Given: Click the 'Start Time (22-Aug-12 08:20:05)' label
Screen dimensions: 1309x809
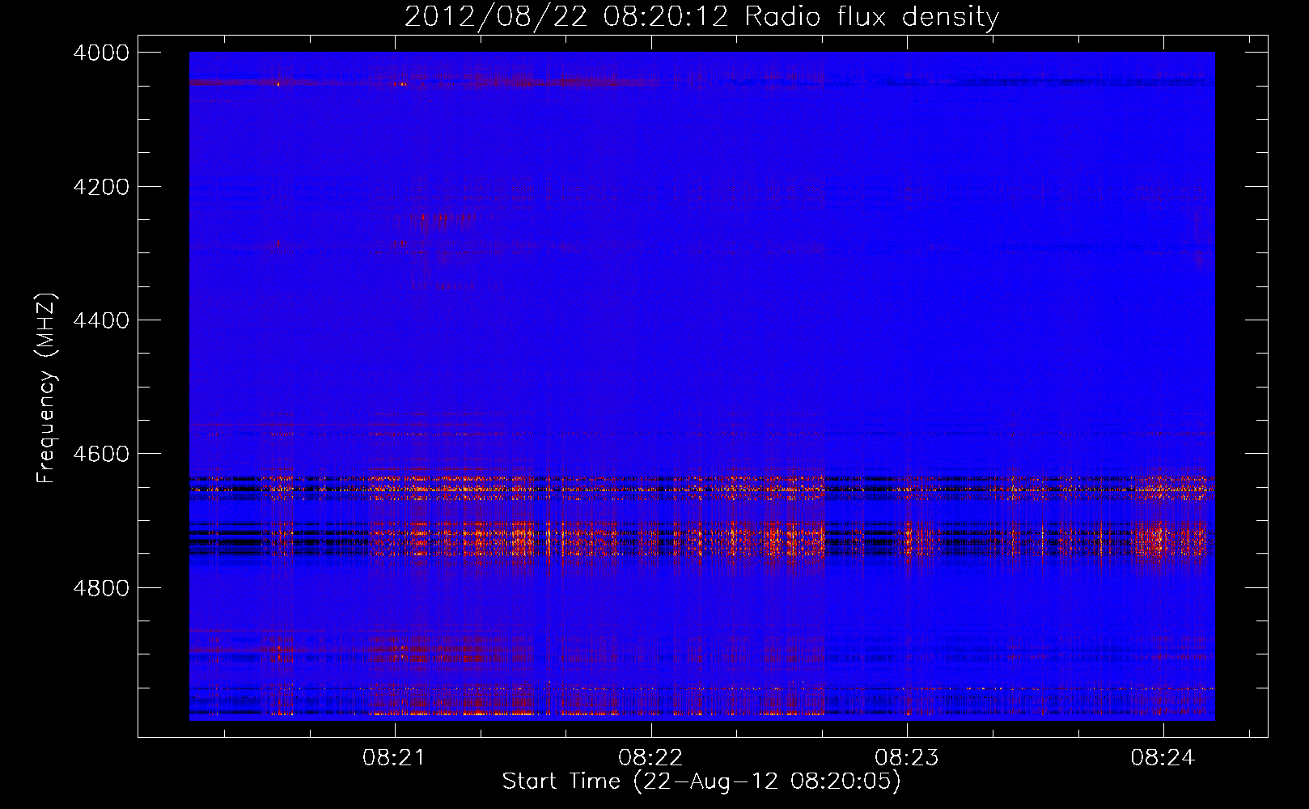Looking at the screenshot, I should 701,781.
